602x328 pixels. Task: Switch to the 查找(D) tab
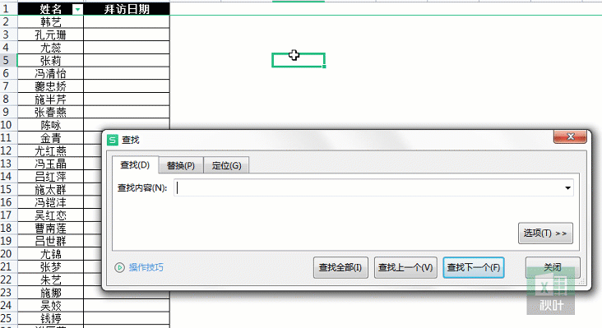click(135, 165)
